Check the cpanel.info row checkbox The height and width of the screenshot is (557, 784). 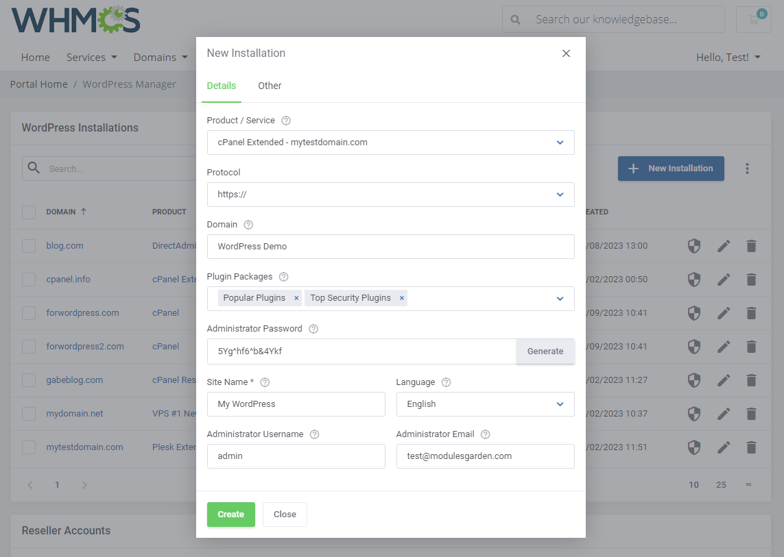pos(29,280)
